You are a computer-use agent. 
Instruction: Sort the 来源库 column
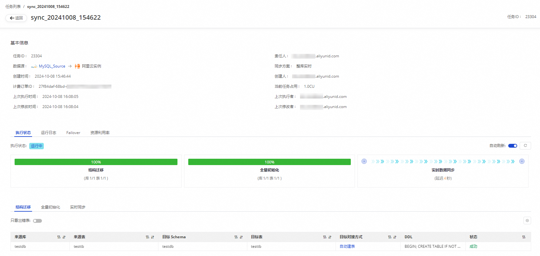[64, 237]
